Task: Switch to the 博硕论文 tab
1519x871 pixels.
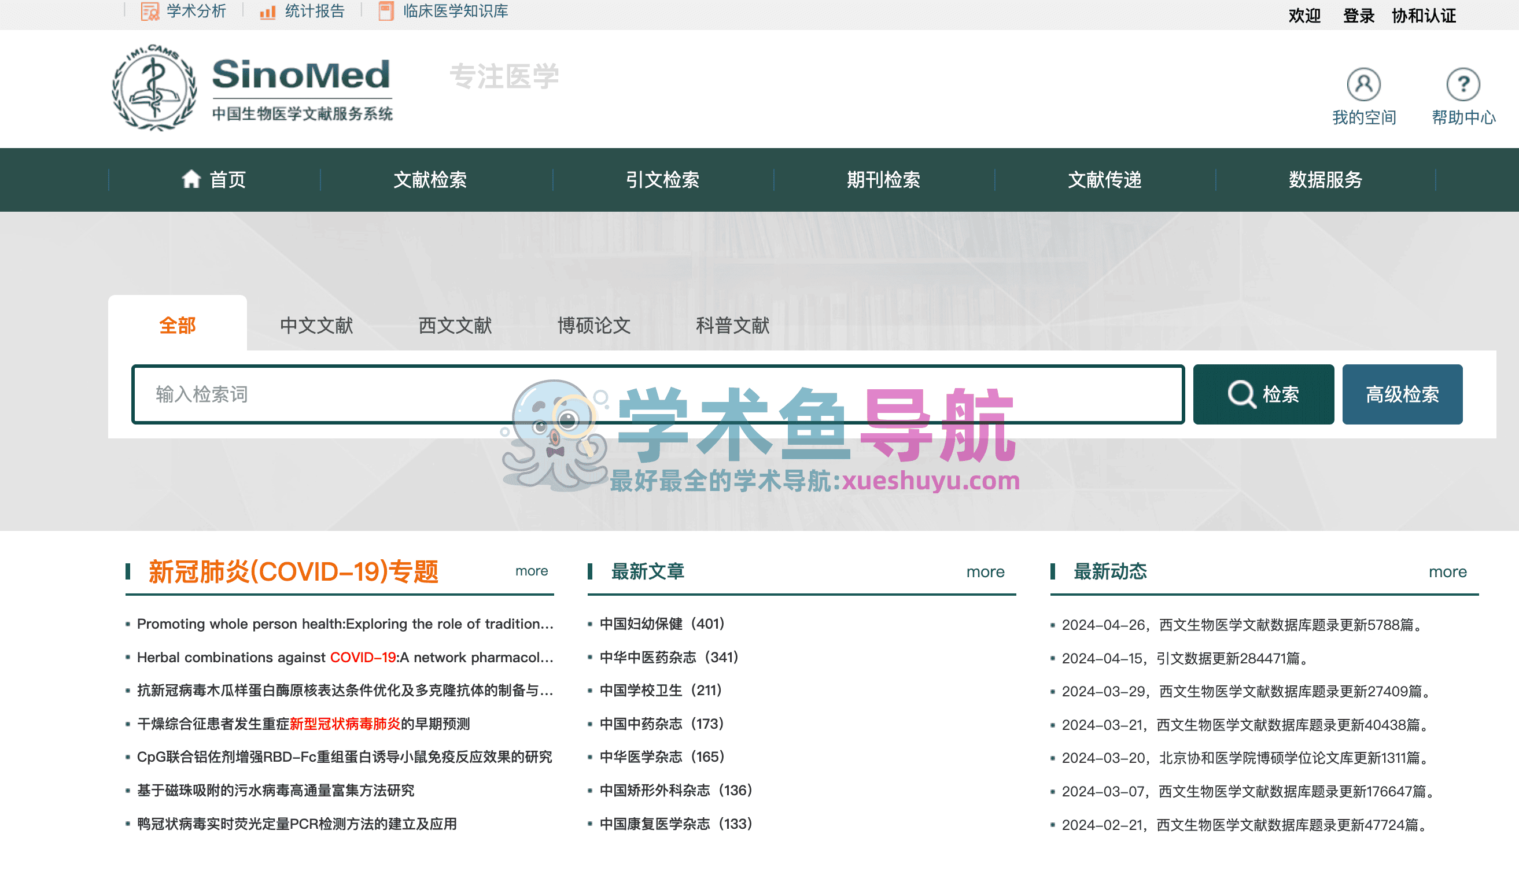Action: 593,326
